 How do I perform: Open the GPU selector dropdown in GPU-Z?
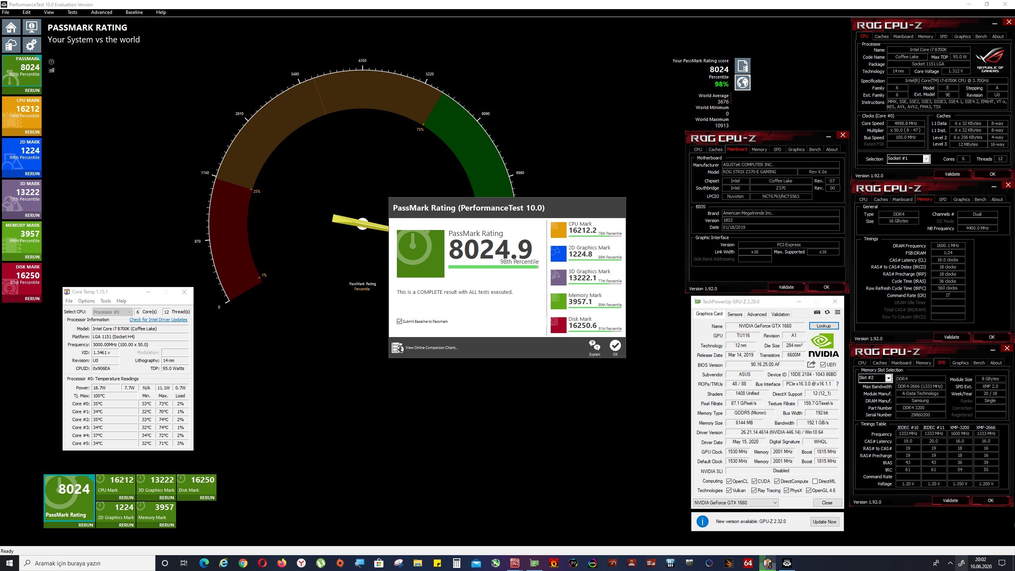(x=735, y=502)
